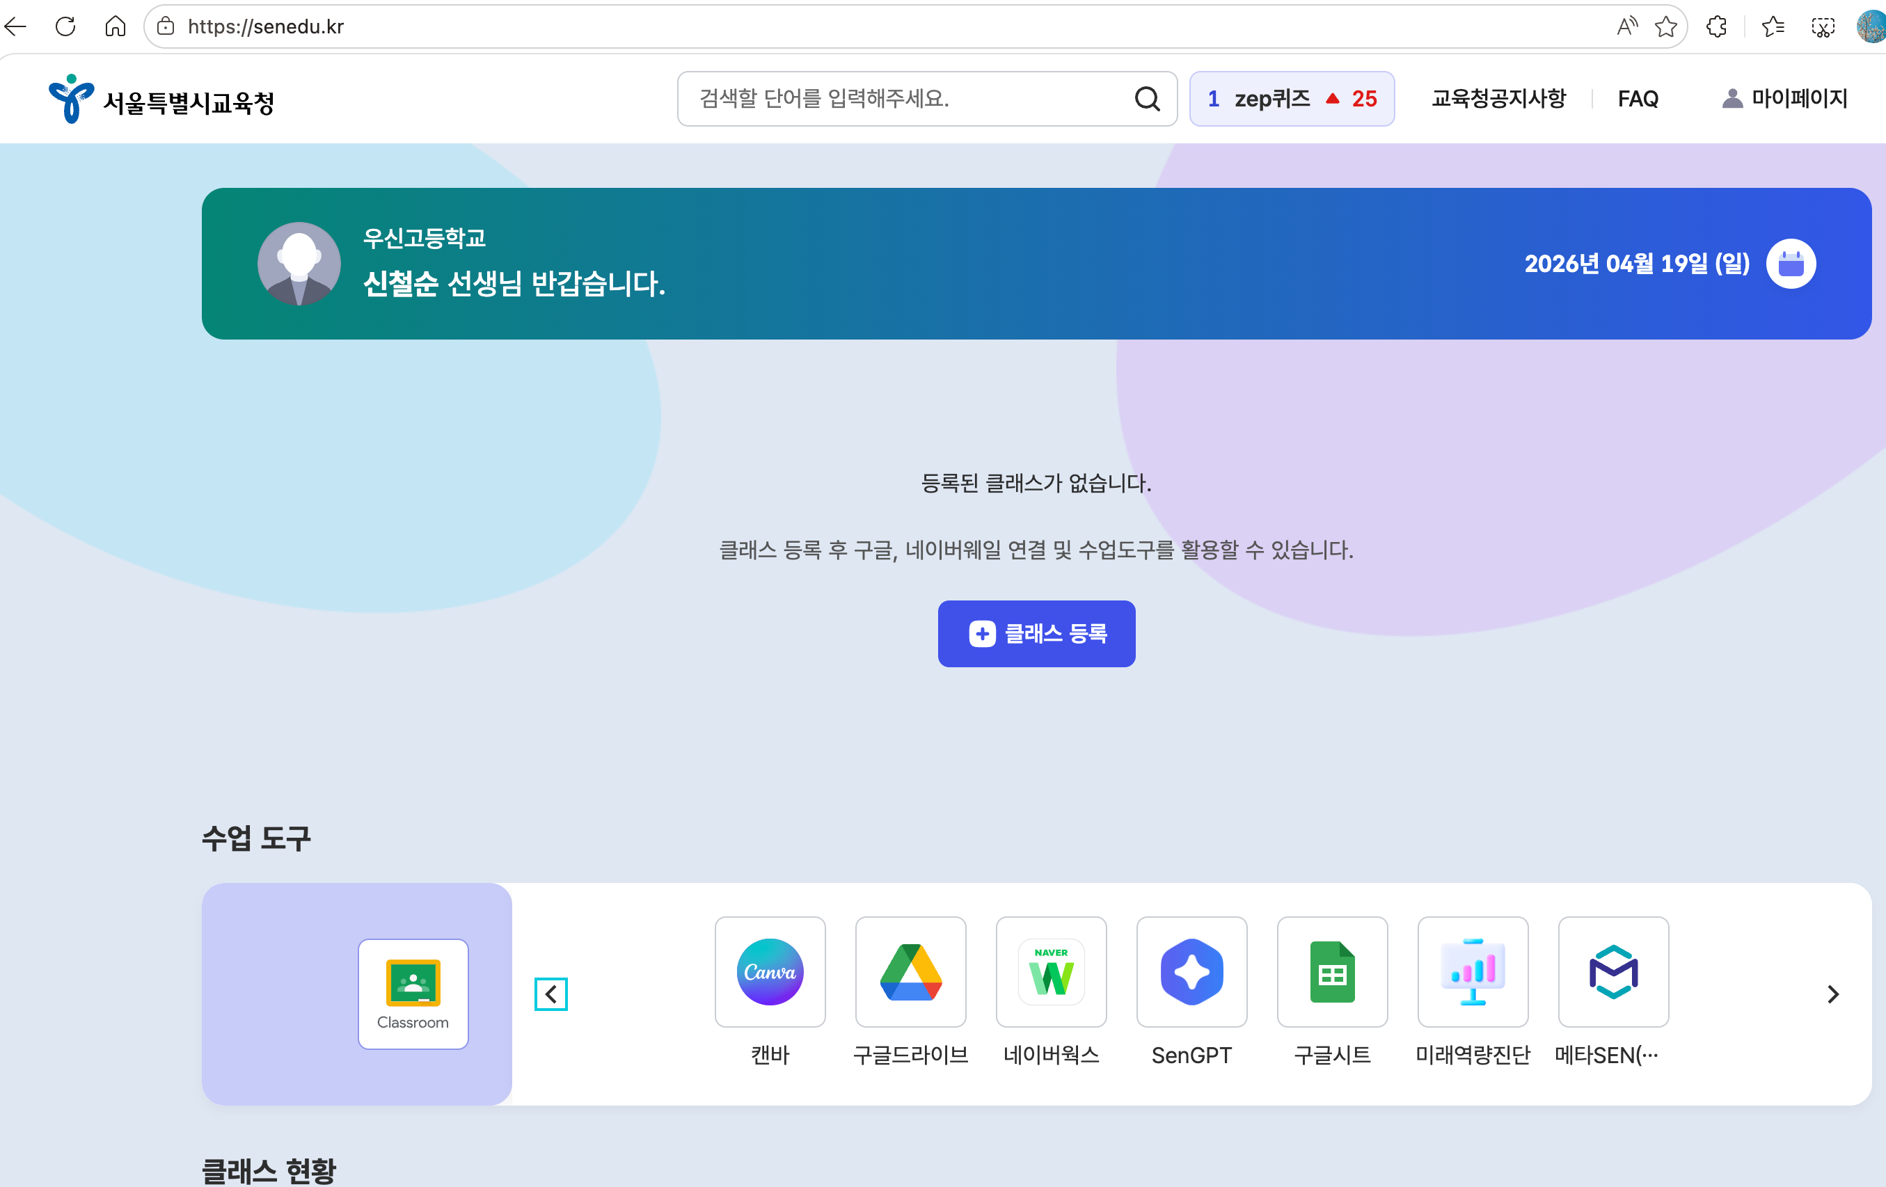The image size is (1886, 1187).
Task: Go to the FAQ menu item
Action: click(1637, 99)
